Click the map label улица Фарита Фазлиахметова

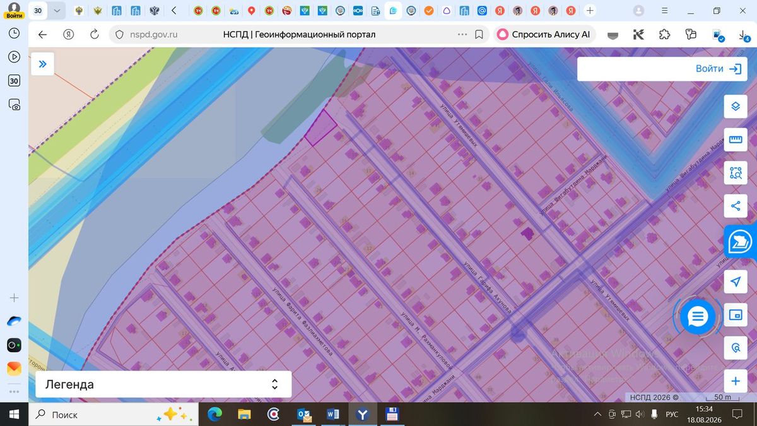click(x=303, y=322)
